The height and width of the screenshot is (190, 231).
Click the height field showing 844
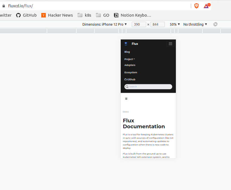157,24
